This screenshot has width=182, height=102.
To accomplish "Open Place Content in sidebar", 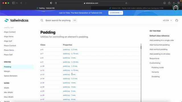I will tap(10, 46).
